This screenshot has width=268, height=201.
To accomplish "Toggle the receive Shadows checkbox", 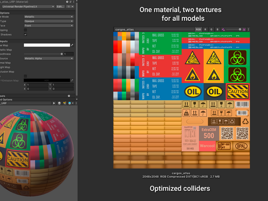I will click(25, 35).
